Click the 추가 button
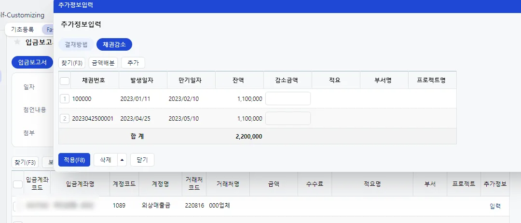Screen dimensions: 521x223 pos(133,63)
